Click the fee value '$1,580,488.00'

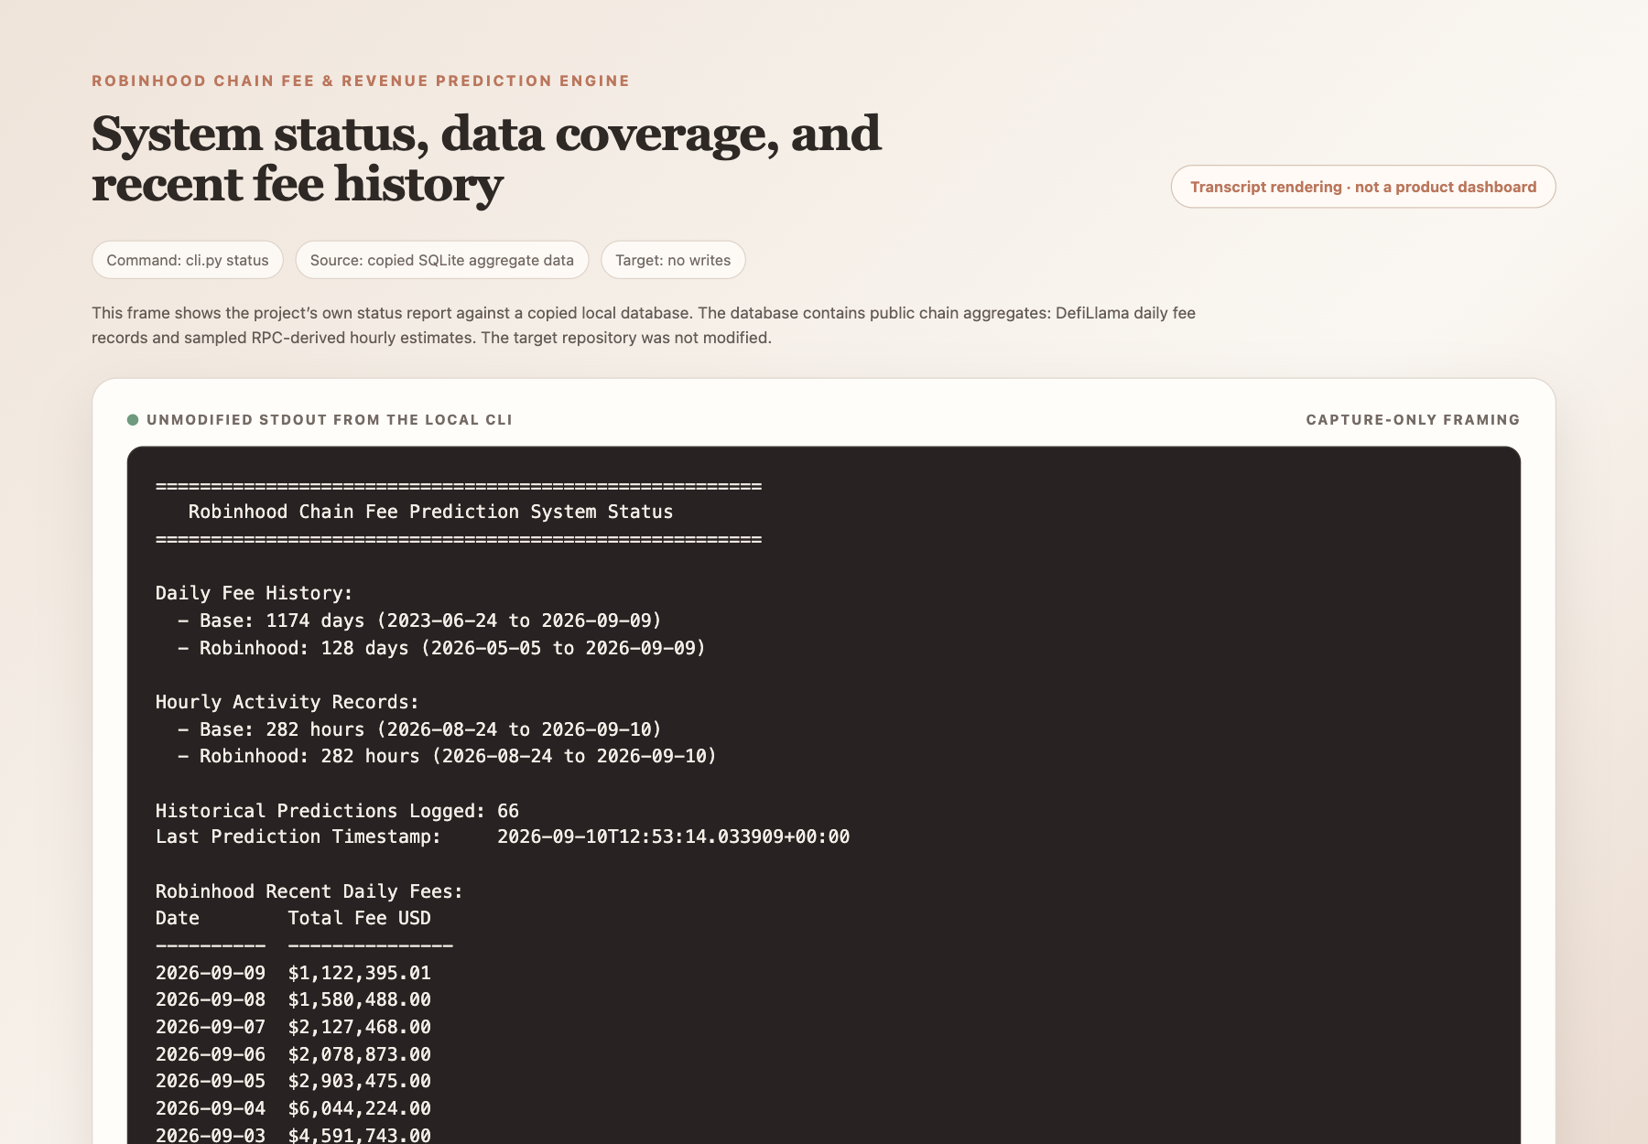[x=359, y=999]
